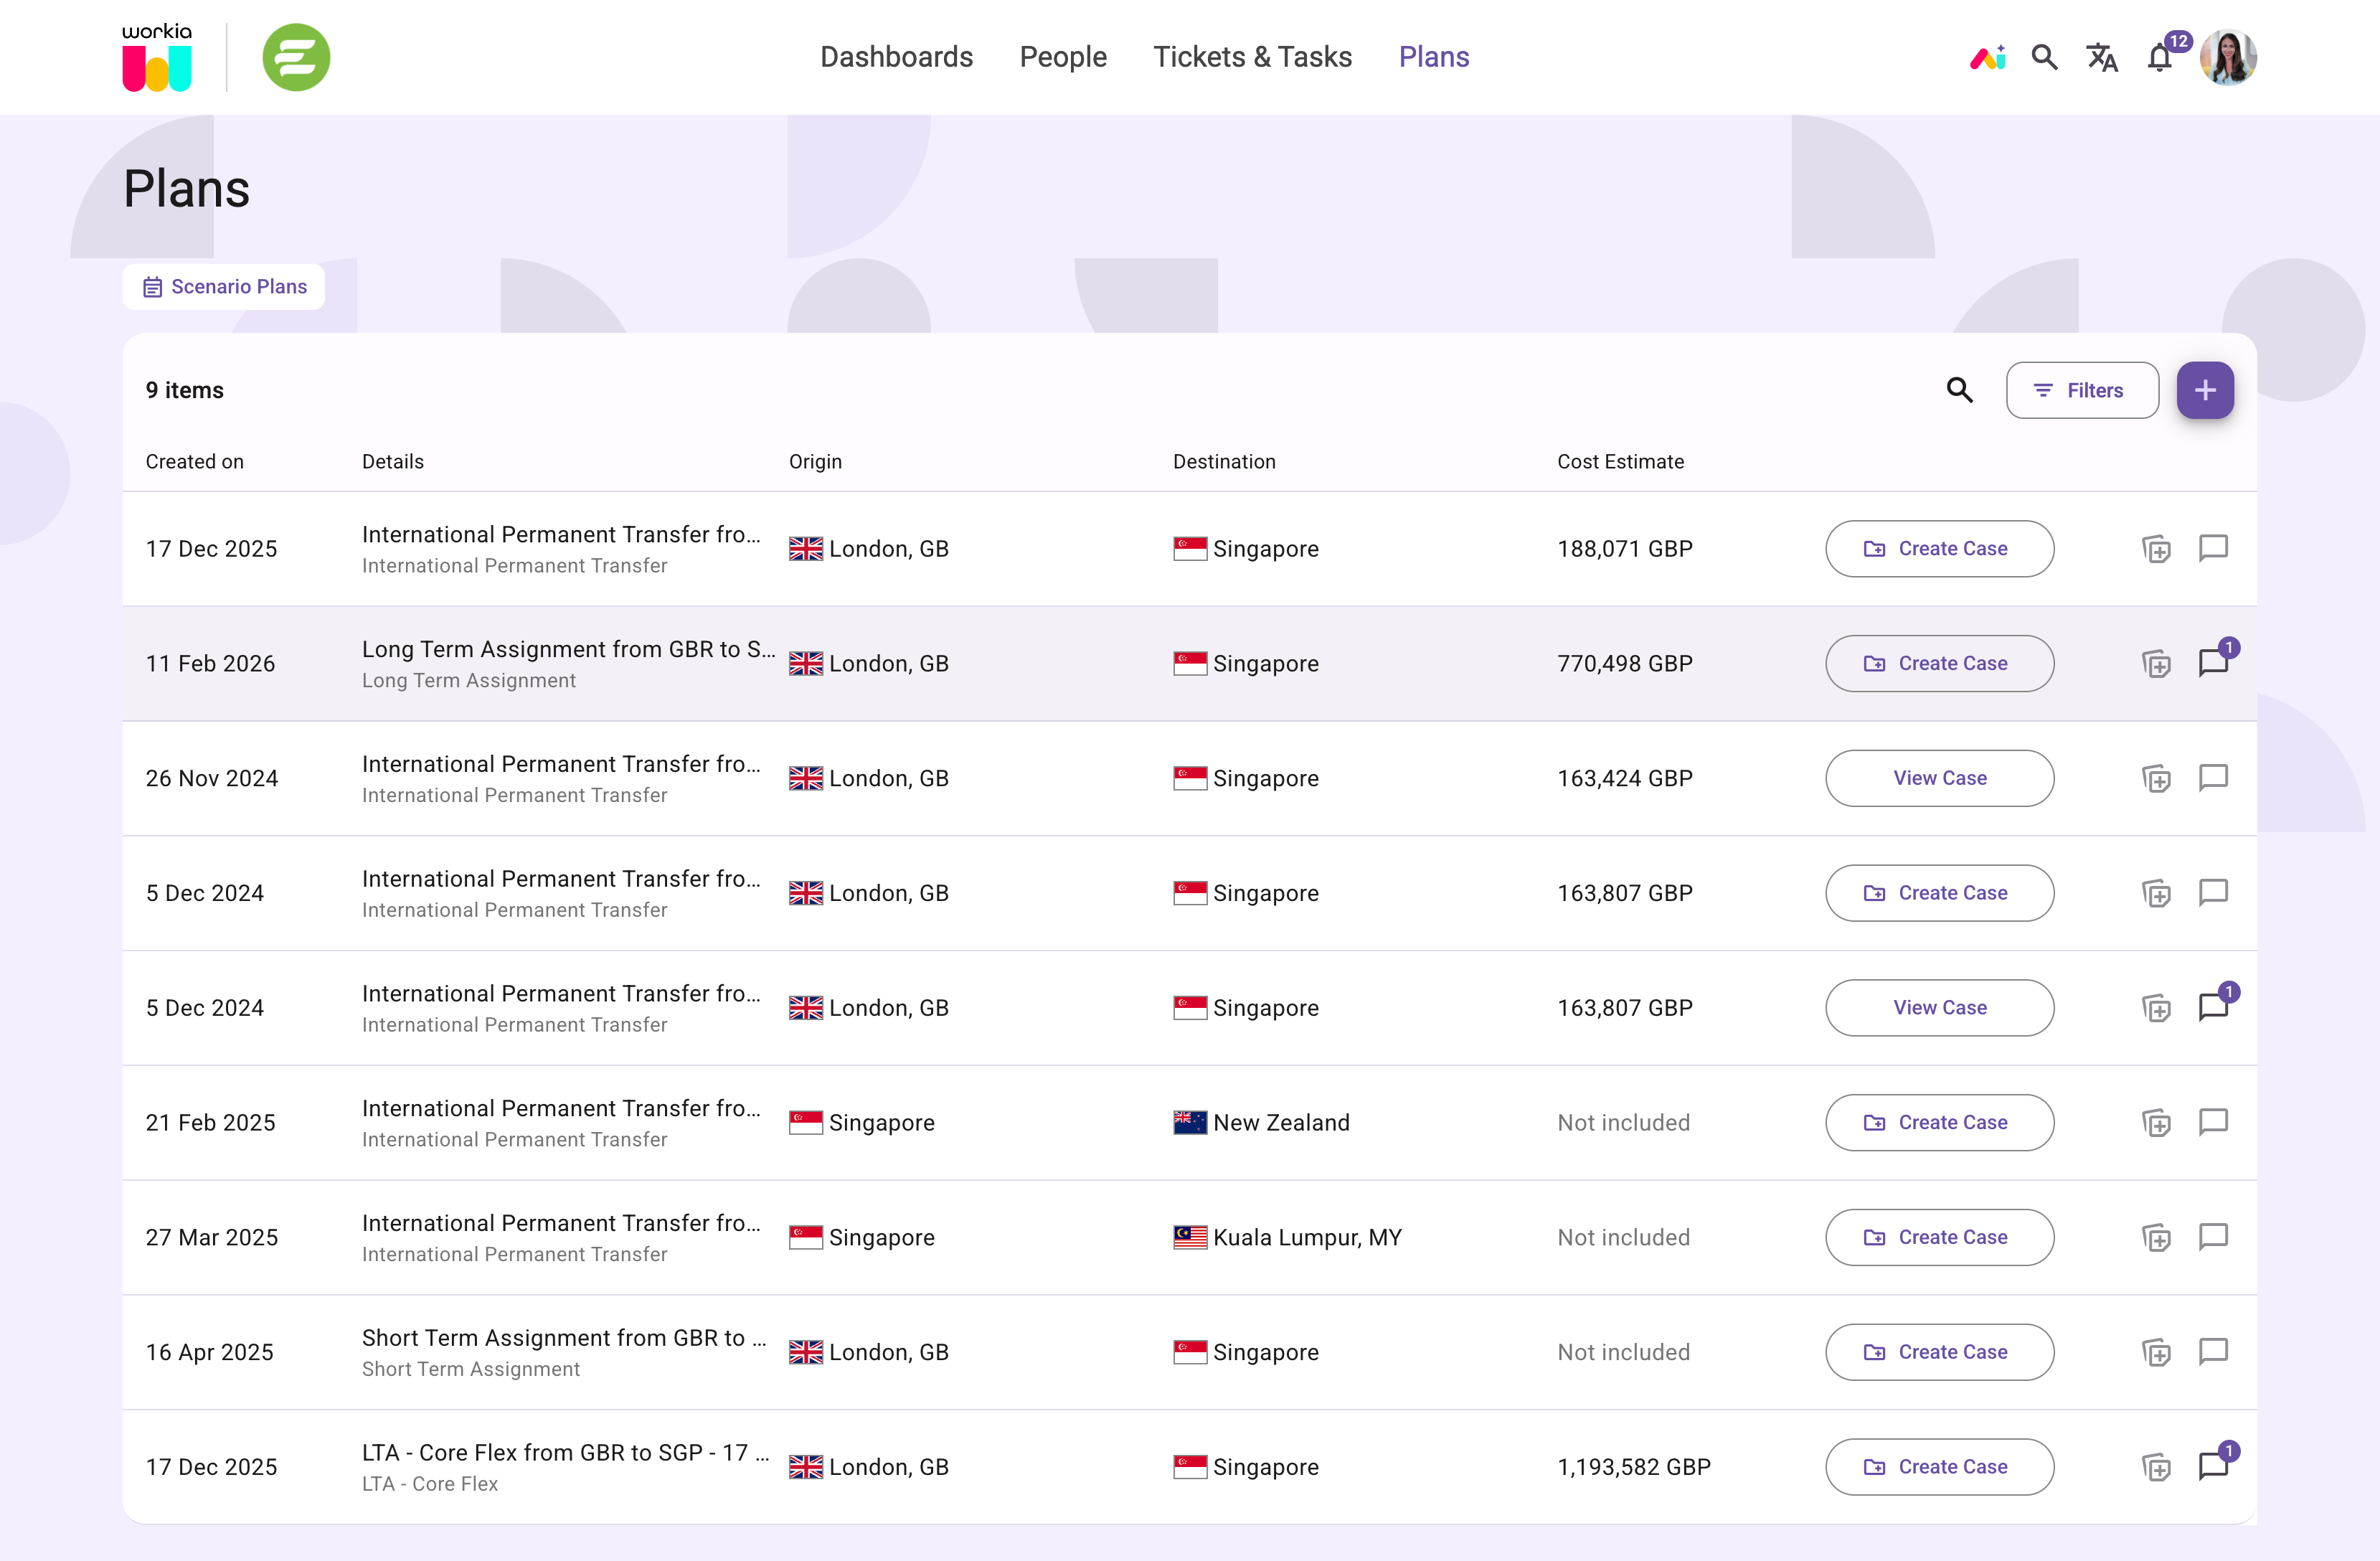Click the purple plus button to add a plan
The image size is (2380, 1561).
click(x=2205, y=390)
